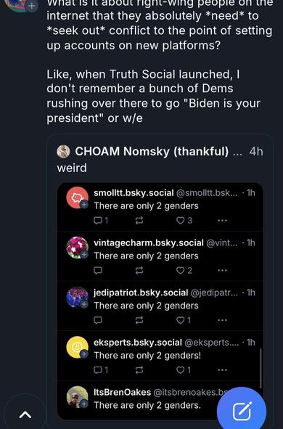This screenshot has width=283, height=429.
Task: Repost the smolltt.bsky.social post
Action: [139, 220]
